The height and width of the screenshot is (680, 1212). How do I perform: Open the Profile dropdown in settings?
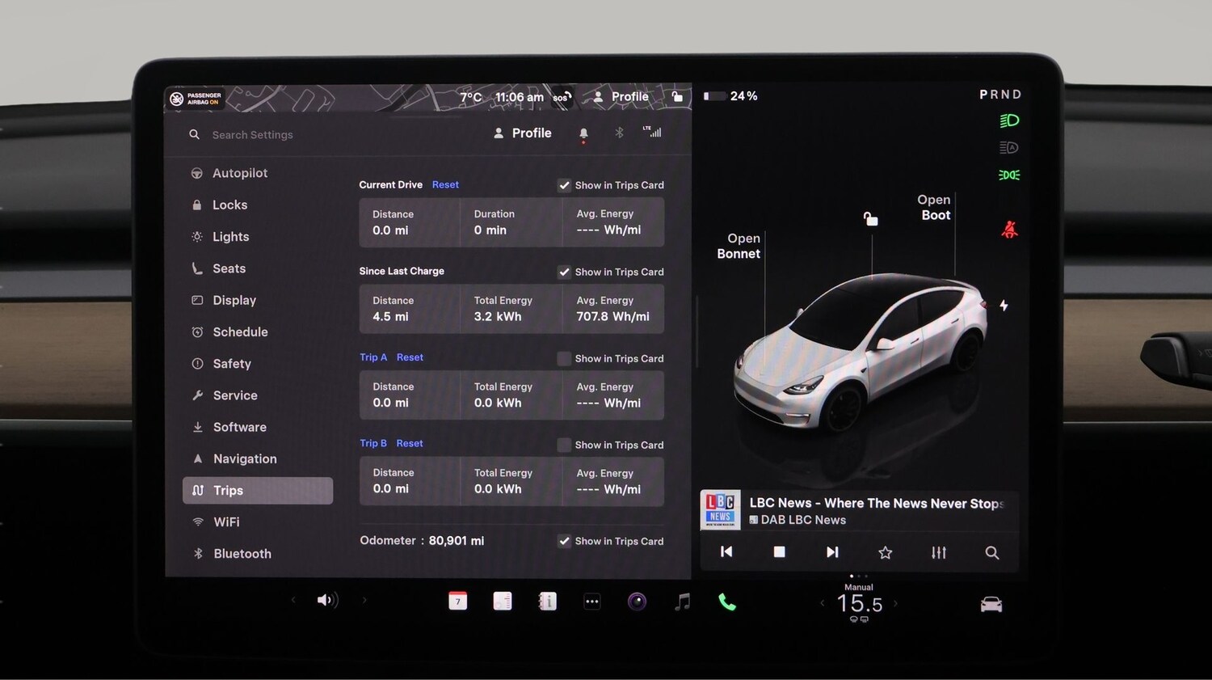coord(522,133)
